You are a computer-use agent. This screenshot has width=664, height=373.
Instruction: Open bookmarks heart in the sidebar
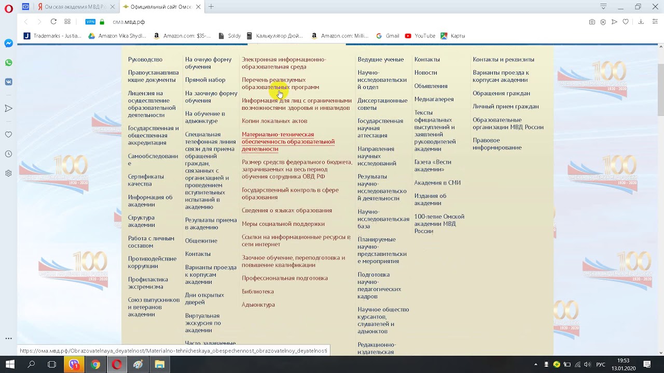coord(8,135)
